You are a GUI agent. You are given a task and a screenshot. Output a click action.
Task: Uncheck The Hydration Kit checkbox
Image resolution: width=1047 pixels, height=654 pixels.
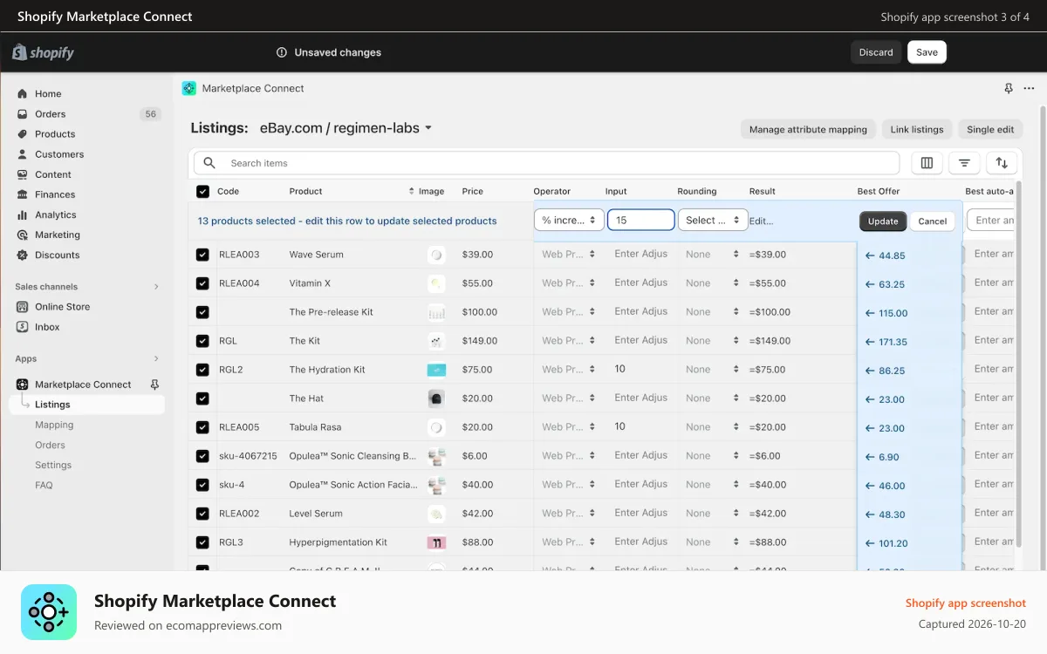click(202, 370)
